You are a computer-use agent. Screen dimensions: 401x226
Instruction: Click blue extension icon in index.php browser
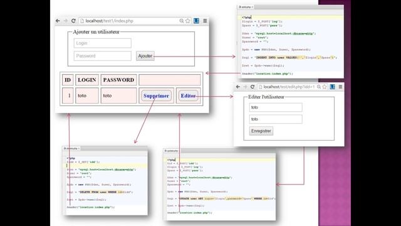coord(196,21)
